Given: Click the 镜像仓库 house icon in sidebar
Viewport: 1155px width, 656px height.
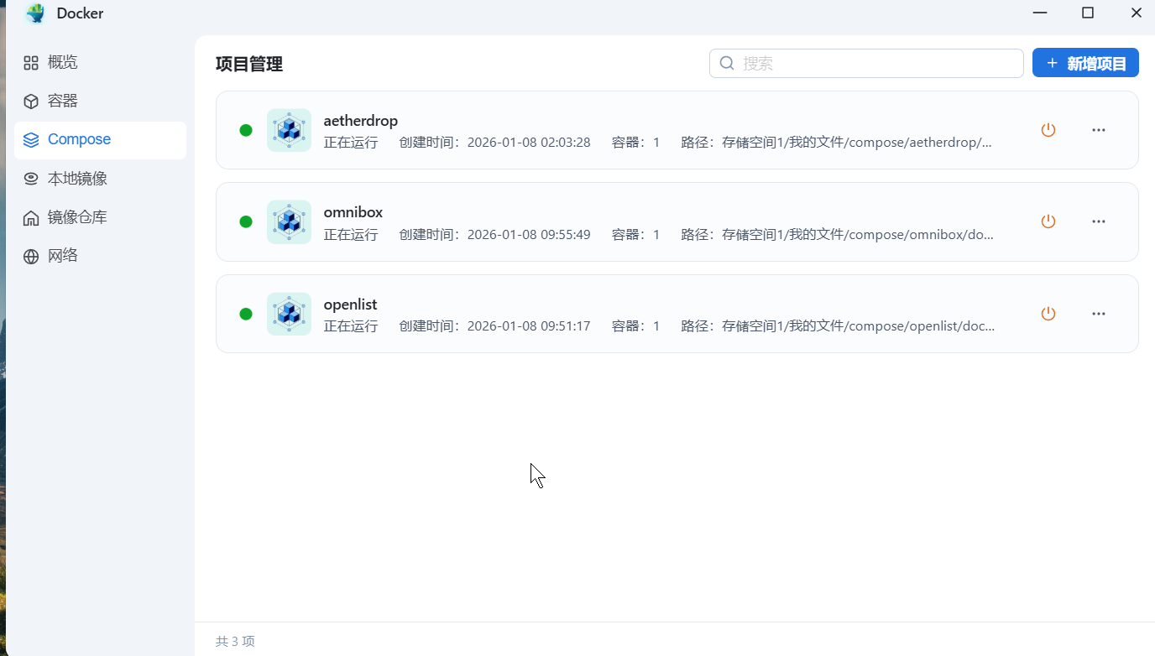Looking at the screenshot, I should (x=31, y=218).
